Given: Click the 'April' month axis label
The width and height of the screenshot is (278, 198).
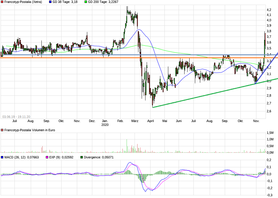Looking at the screenshot, I should click(151, 121).
